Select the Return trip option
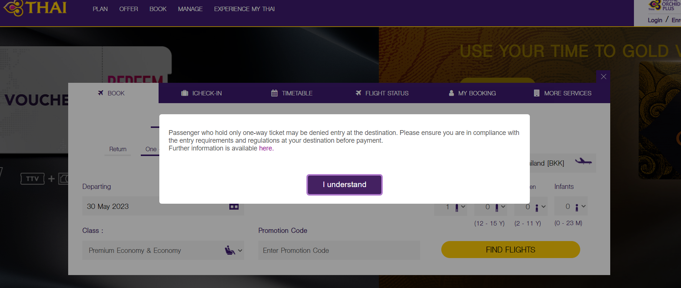This screenshot has height=288, width=681. coord(118,149)
